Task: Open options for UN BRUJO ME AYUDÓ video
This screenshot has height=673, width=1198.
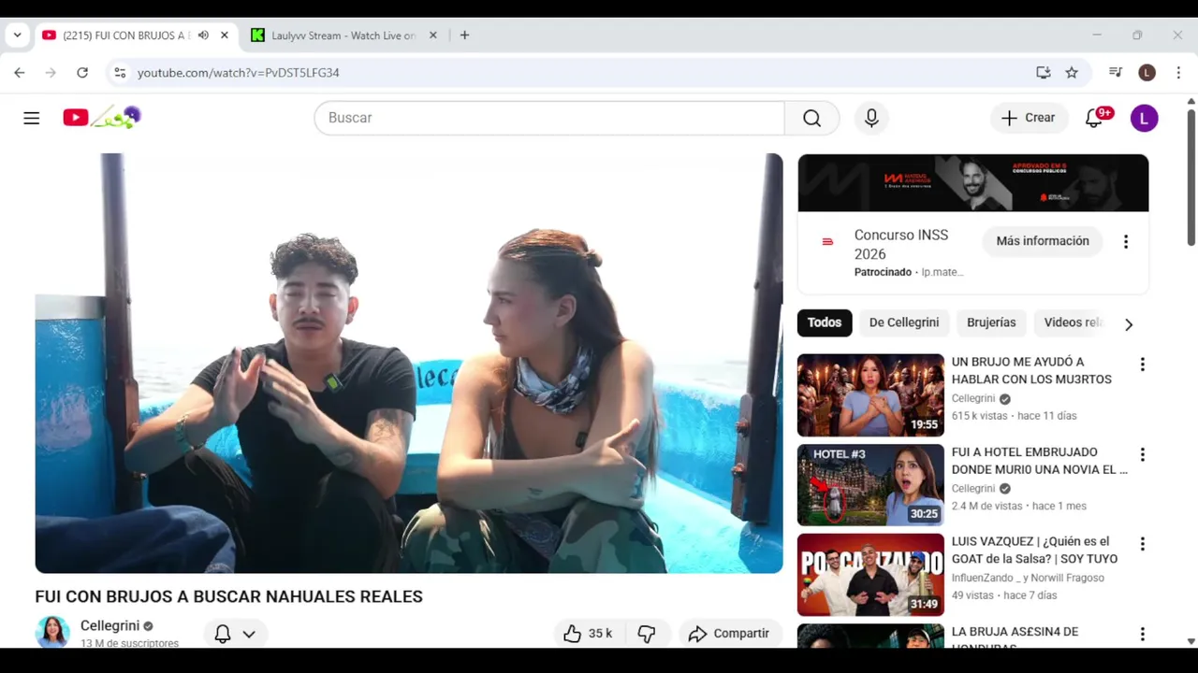Action: [x=1142, y=365]
